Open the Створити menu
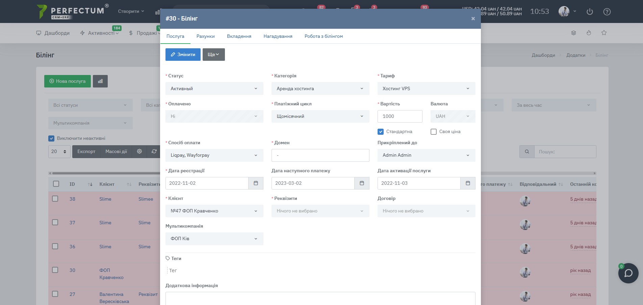Screen dimensions: 643x305 click(131, 11)
